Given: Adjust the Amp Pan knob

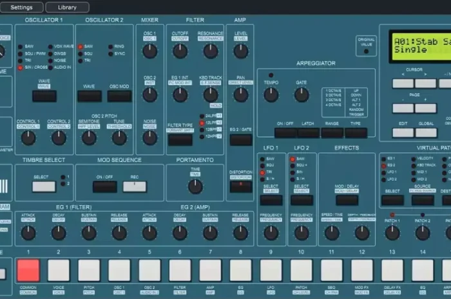Looking at the screenshot, I should 241,95.
